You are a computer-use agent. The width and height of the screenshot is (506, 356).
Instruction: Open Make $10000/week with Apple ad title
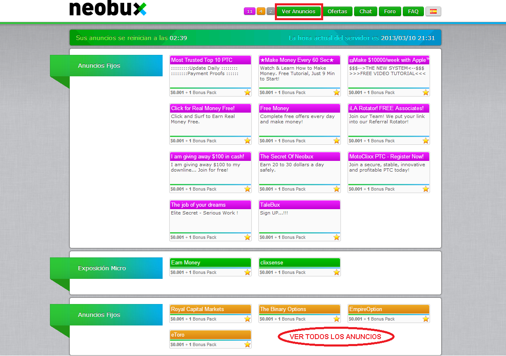389,60
